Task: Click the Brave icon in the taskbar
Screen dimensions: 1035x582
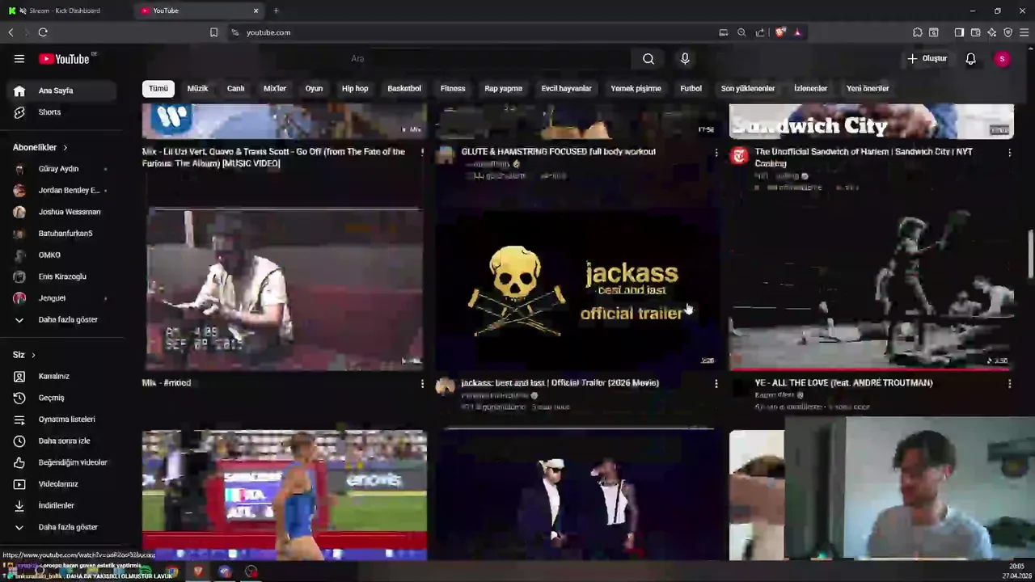Action: pos(198,572)
